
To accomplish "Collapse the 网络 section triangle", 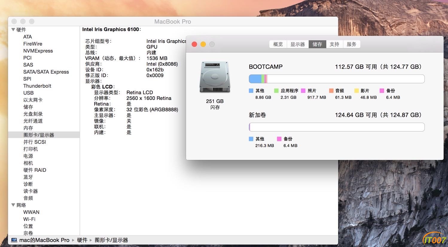I will pos(13,205).
